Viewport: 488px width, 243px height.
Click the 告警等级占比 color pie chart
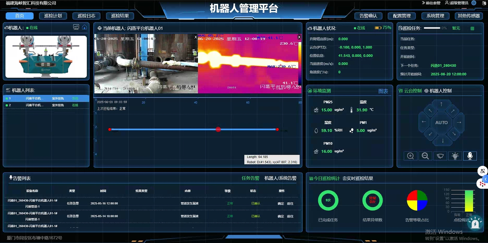point(417,200)
